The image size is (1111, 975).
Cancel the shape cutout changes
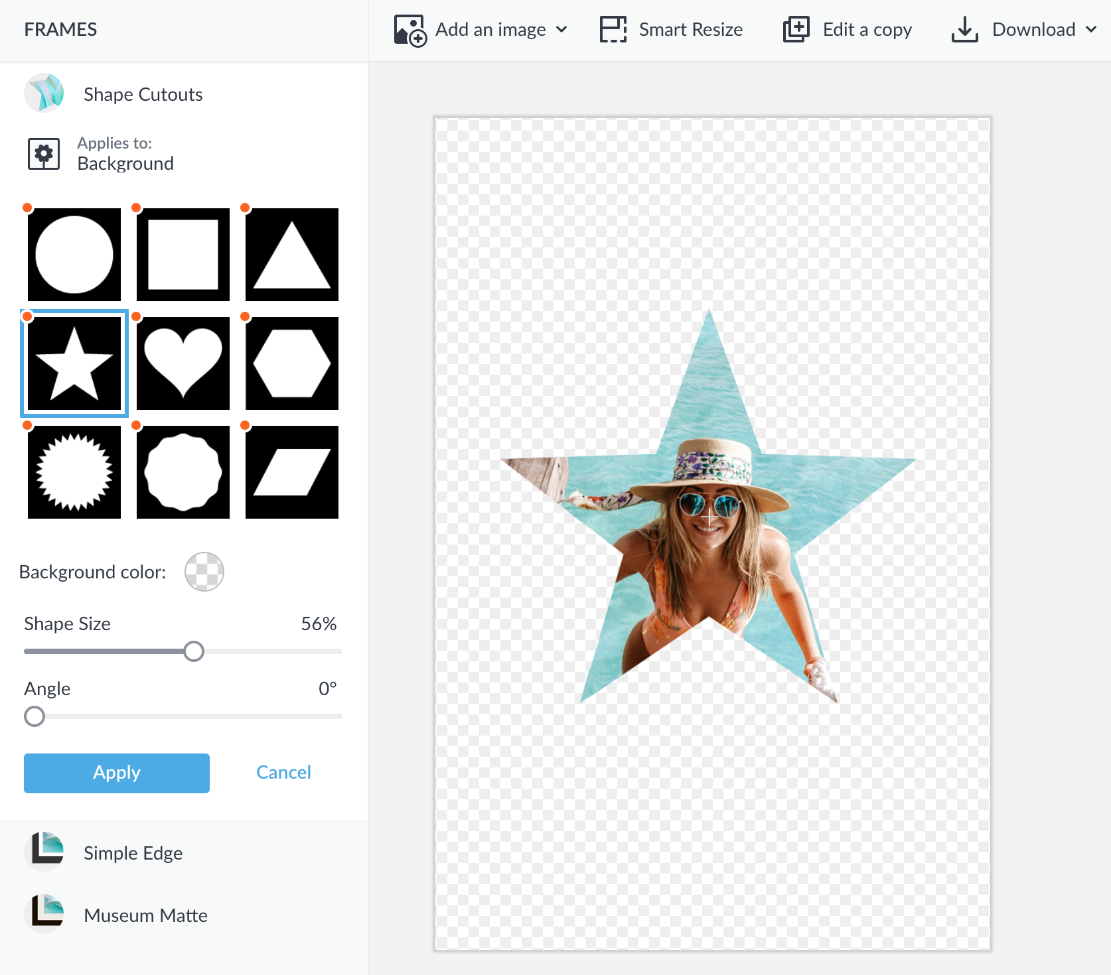click(283, 773)
